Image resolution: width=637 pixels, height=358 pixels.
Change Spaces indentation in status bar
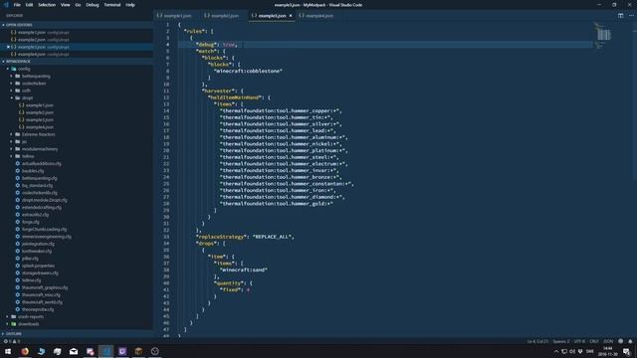(x=561, y=341)
